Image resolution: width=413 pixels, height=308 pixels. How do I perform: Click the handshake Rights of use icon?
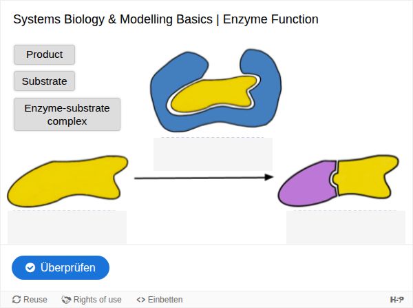66,300
